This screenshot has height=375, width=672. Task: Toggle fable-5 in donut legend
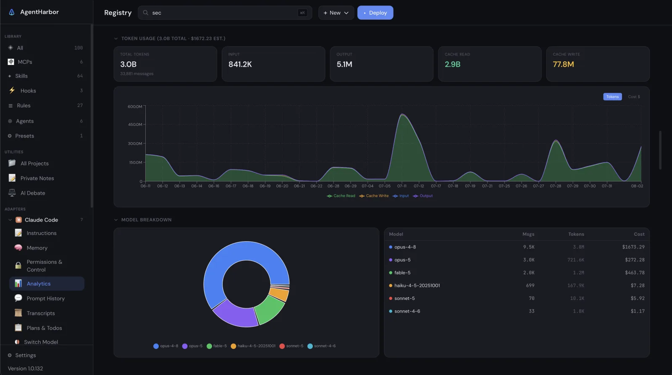[217, 346]
